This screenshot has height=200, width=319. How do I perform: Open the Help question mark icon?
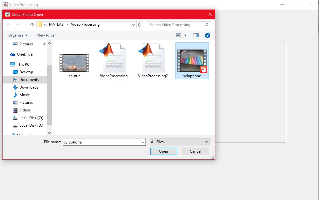click(x=207, y=35)
